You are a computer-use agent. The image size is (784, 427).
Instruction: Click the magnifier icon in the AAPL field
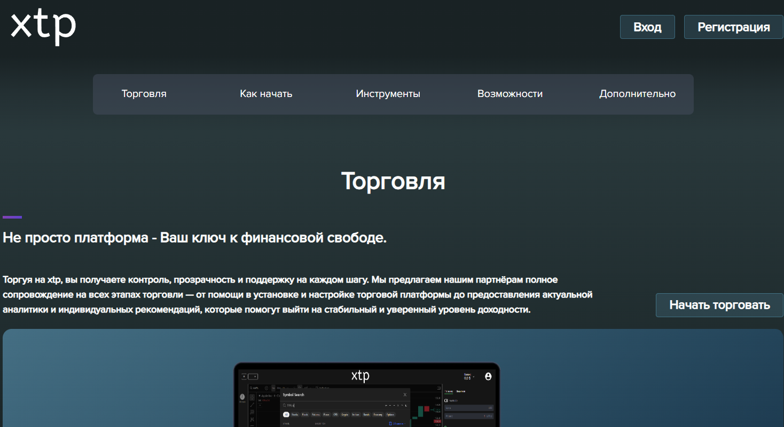[251, 388]
